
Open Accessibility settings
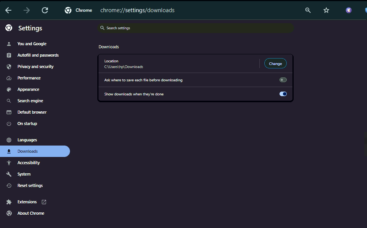click(29, 163)
